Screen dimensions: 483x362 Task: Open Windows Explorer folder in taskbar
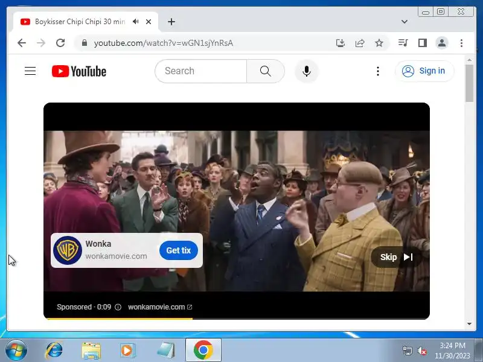91,351
